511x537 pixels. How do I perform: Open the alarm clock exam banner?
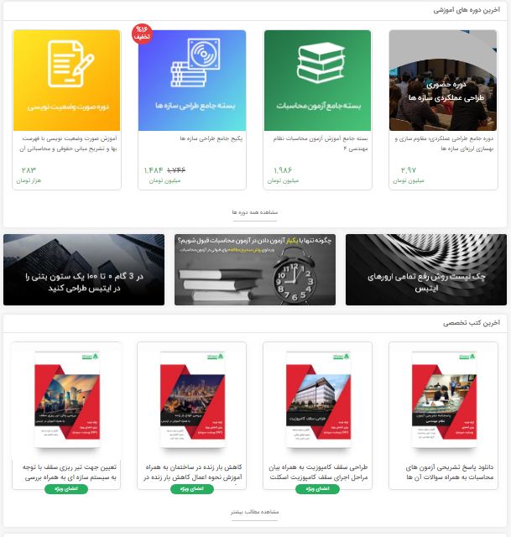(255, 269)
